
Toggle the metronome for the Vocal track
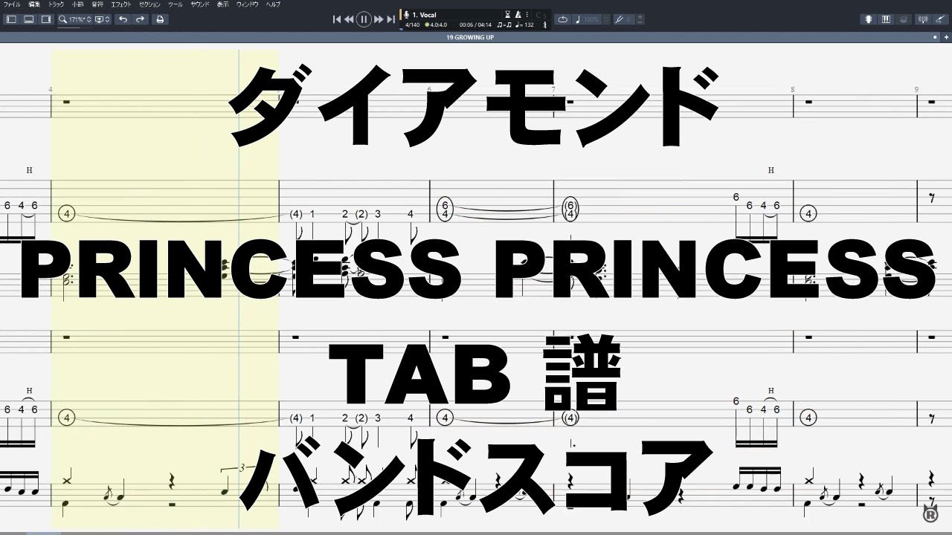click(x=518, y=13)
